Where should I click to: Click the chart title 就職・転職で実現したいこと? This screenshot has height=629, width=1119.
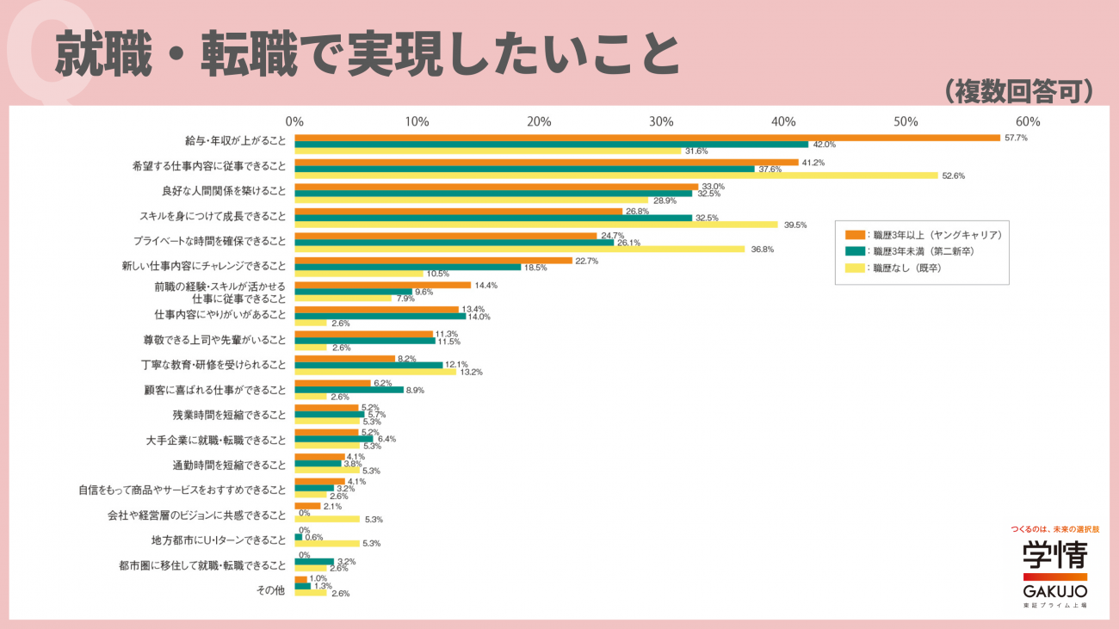(368, 56)
